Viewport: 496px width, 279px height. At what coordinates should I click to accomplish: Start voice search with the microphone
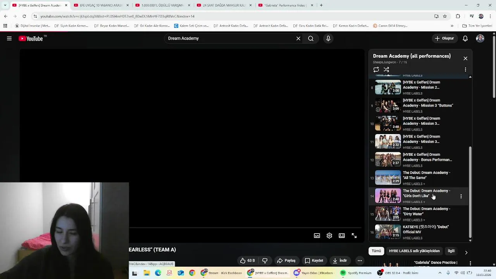(x=328, y=38)
